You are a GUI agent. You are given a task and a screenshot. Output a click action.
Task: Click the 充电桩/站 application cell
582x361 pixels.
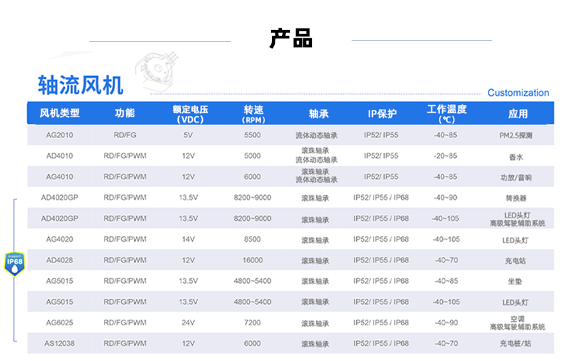[516, 344]
